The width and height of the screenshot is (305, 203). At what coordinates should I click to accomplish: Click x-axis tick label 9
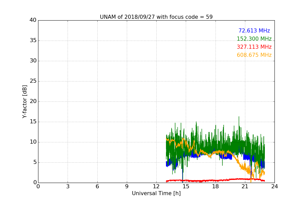coord(127,187)
